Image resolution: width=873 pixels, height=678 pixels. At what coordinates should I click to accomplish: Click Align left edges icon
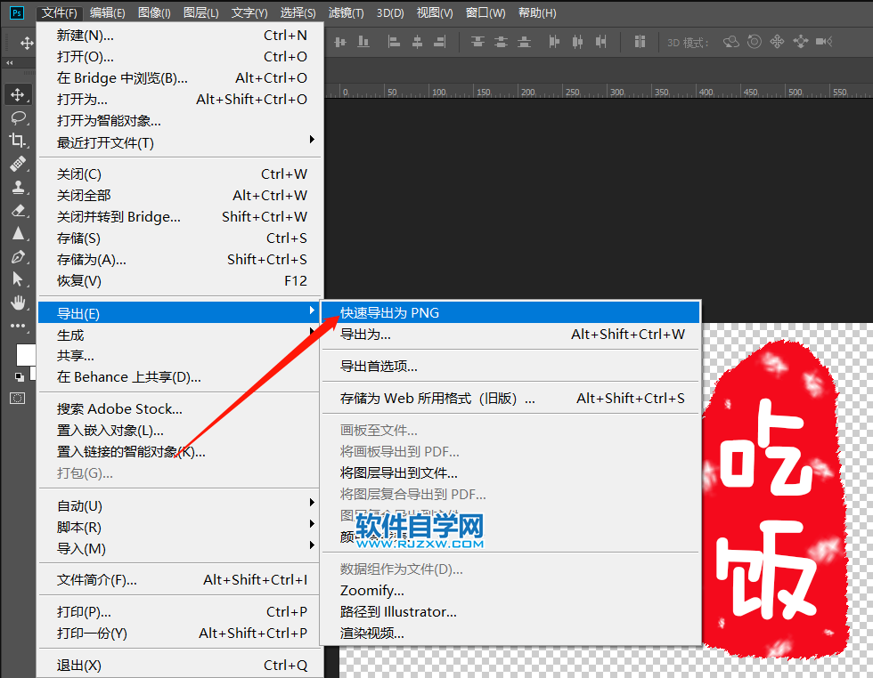(x=394, y=42)
